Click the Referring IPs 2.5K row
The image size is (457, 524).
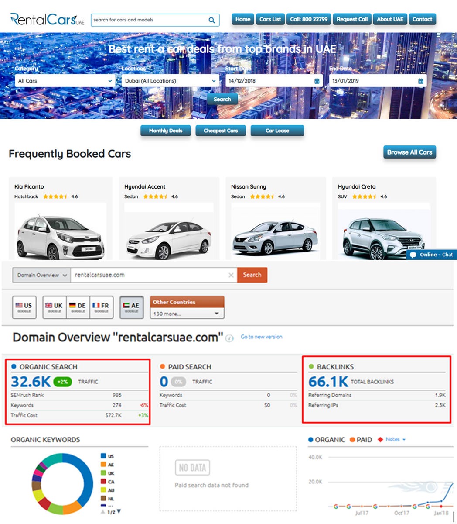[x=377, y=405]
